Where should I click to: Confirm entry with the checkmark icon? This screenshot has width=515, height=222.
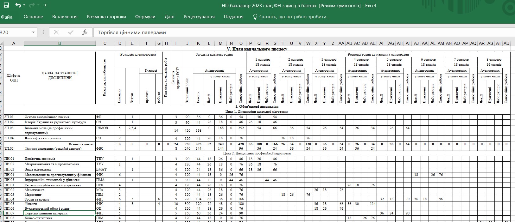[x=71, y=32]
